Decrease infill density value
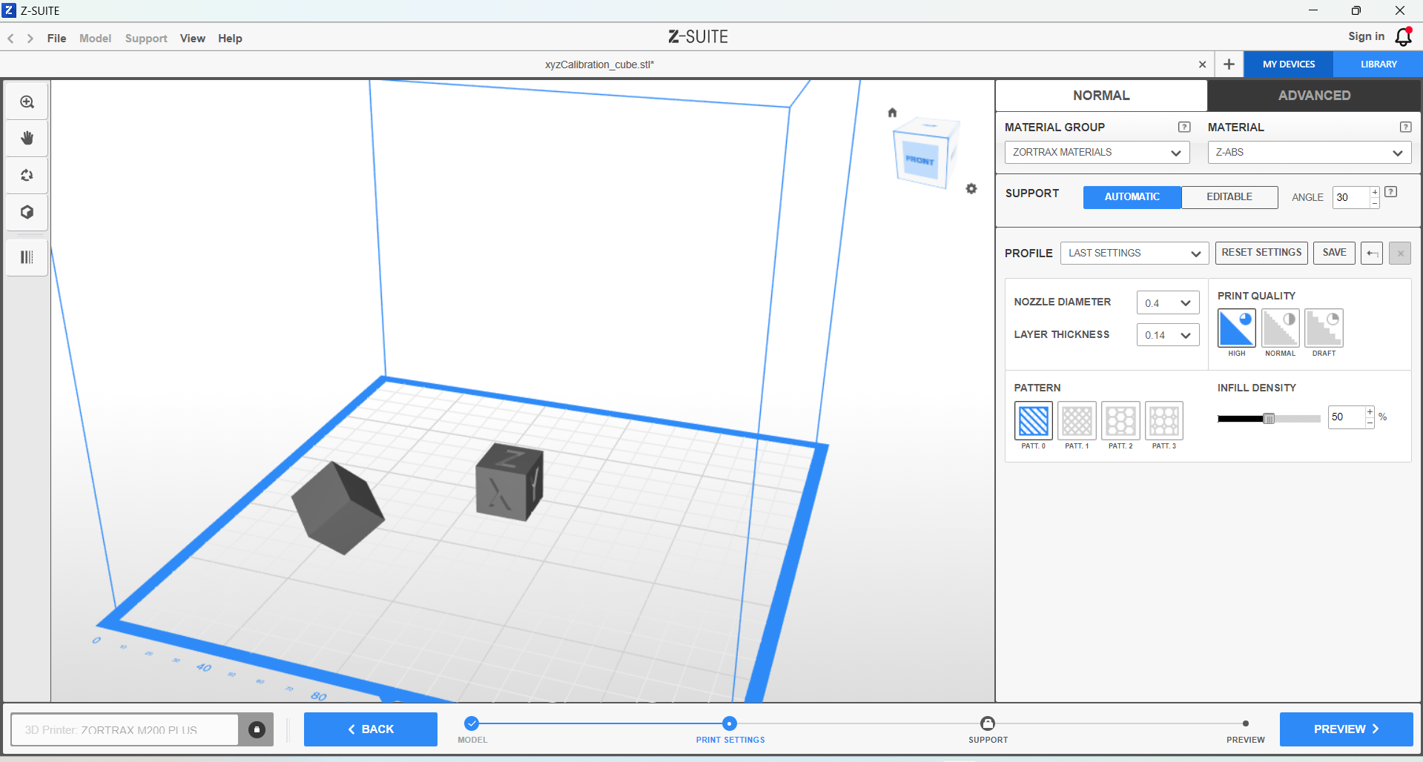1423x762 pixels. click(x=1370, y=423)
